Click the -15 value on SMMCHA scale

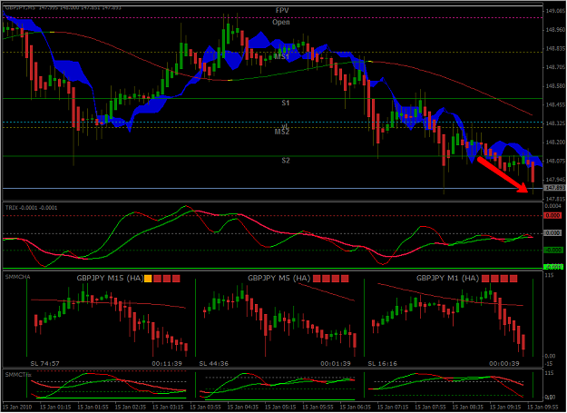pyautogui.click(x=549, y=364)
